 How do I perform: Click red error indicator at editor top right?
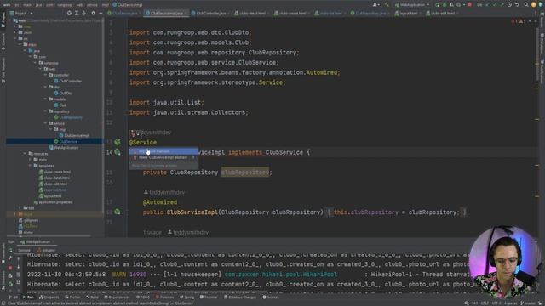(513, 21)
